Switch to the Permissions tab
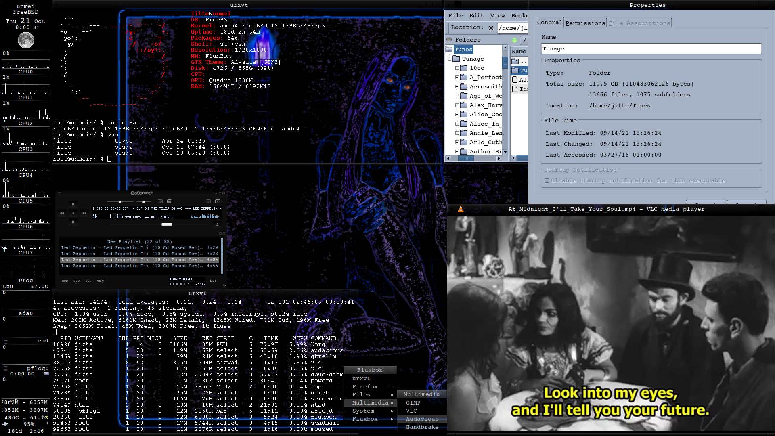 (585, 23)
